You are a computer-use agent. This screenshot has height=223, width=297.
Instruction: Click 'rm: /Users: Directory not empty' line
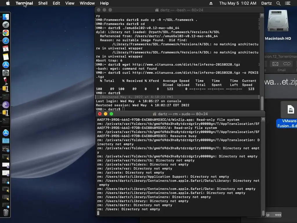pos(128,209)
